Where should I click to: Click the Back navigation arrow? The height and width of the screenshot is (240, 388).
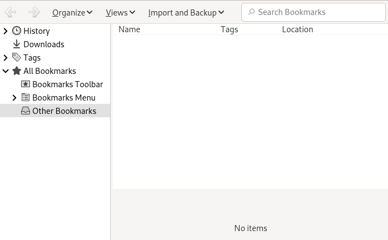click(x=10, y=12)
